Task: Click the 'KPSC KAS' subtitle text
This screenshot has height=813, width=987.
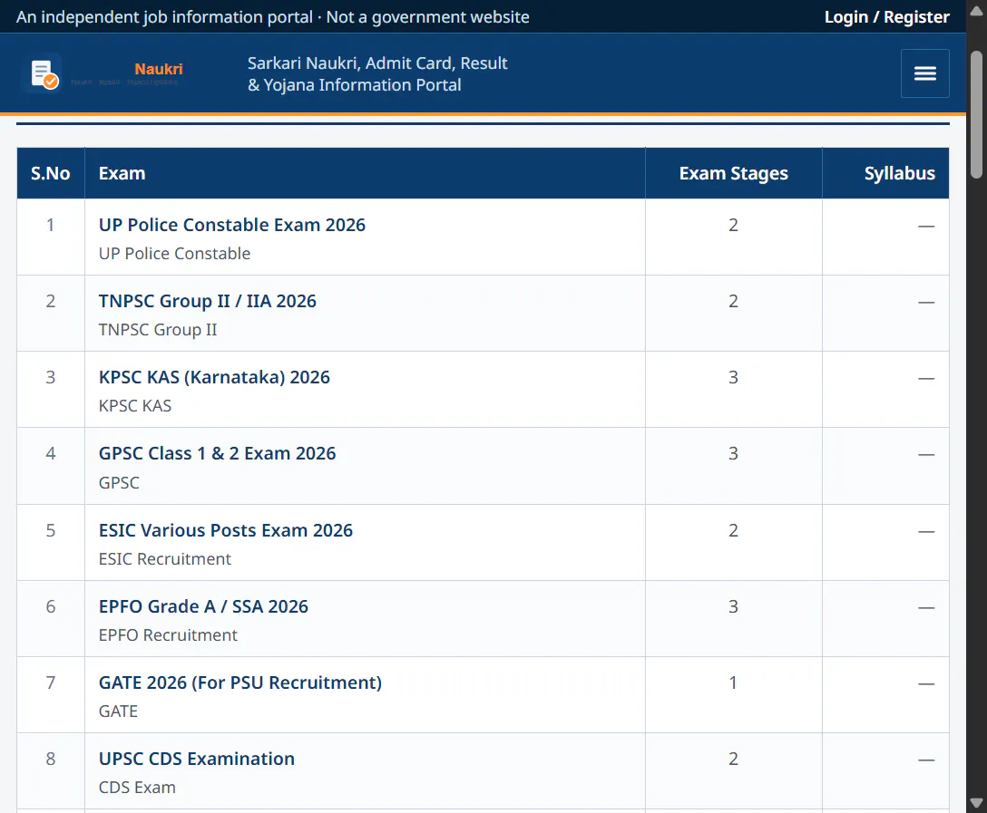Action: click(134, 405)
